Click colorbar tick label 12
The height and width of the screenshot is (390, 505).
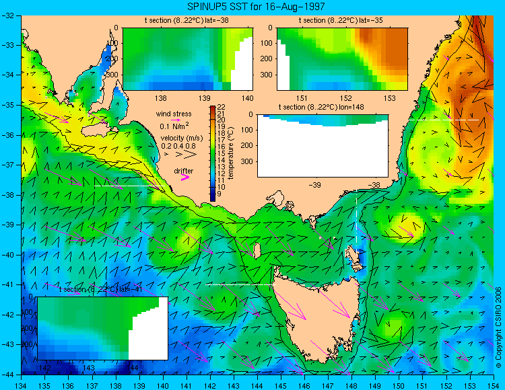tap(222, 173)
